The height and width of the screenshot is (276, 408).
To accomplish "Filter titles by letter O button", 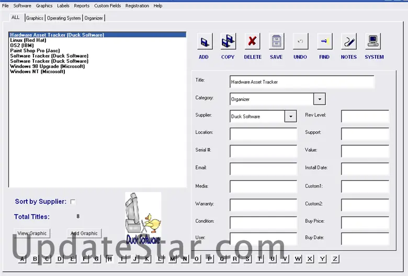I will coord(197,259).
